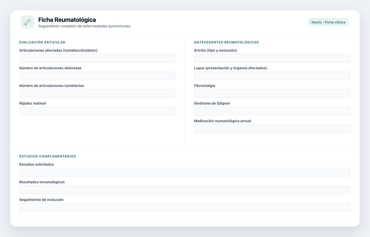The image size is (370, 237).
Task: Click the Naclix · Ficha clínica badge
Action: click(329, 22)
